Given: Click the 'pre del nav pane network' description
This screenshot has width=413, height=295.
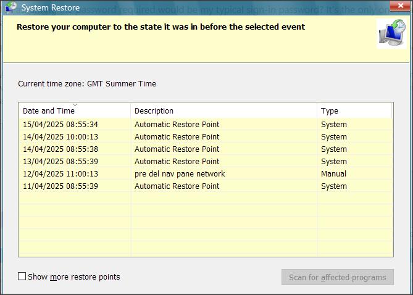Looking at the screenshot, I should 180,174.
